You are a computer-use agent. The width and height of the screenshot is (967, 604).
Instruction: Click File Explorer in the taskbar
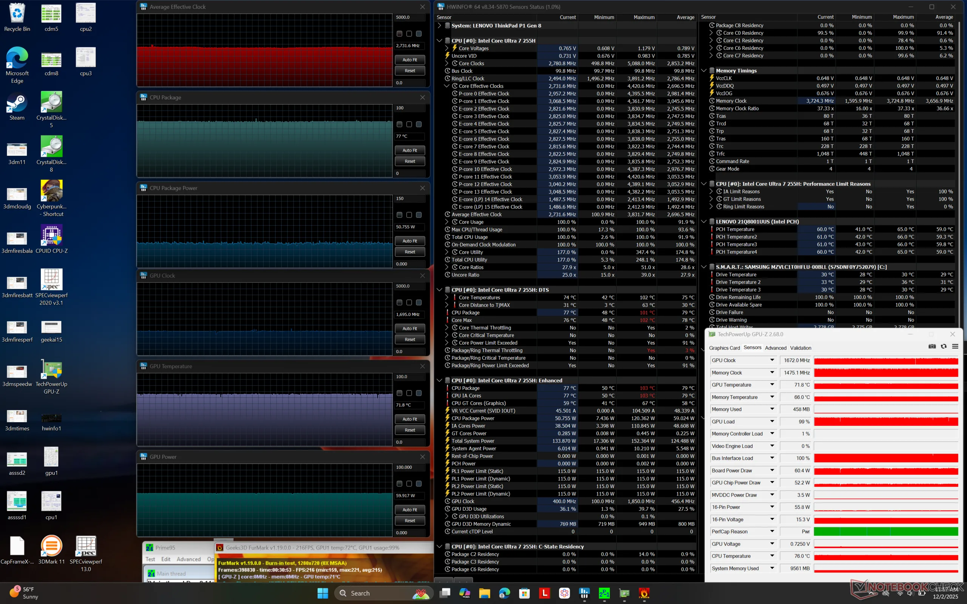484,593
